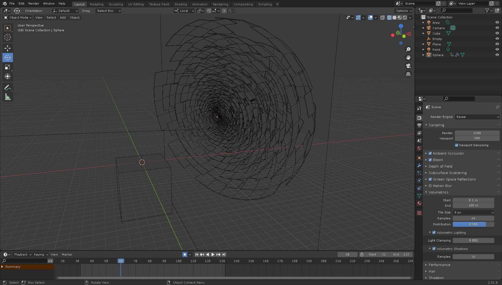Open the Orientation Default dropdown
Screen dimensions: 502x285
tap(65, 11)
